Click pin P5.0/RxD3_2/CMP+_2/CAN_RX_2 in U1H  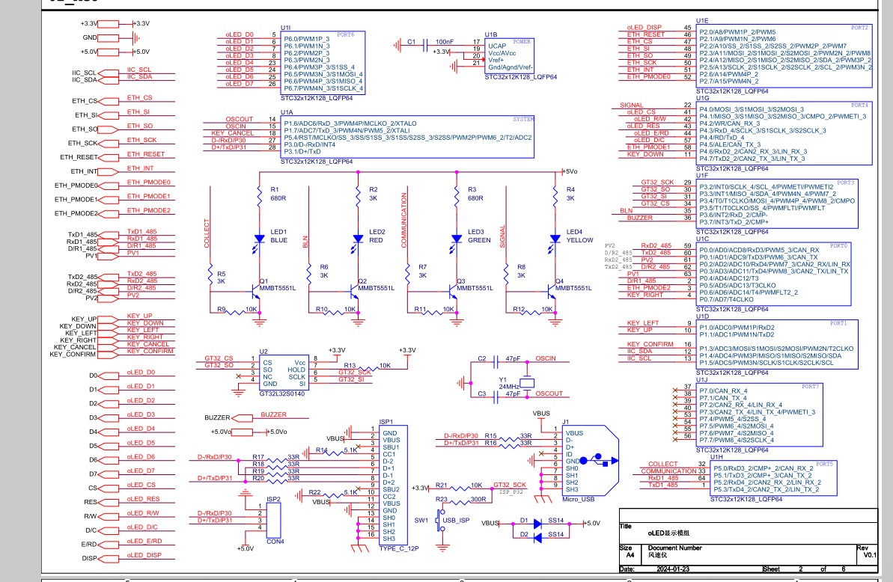[764, 469]
